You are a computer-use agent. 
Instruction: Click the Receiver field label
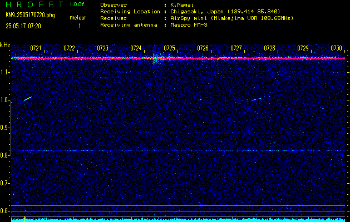pos(114,18)
